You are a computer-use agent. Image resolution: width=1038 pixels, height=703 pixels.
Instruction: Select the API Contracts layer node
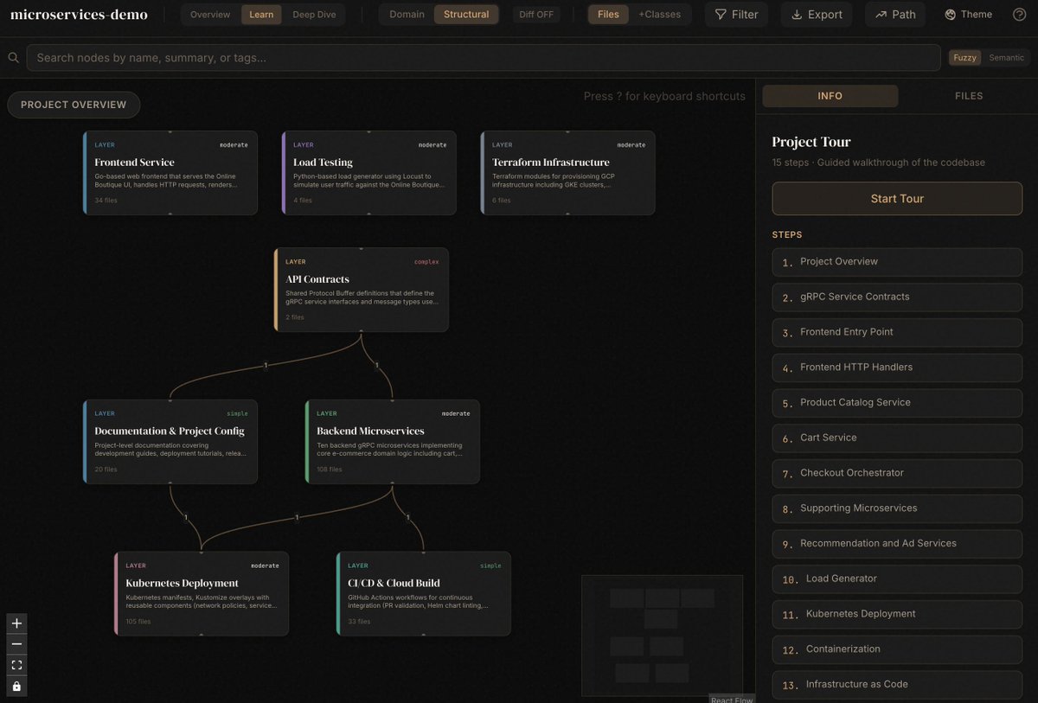point(362,290)
